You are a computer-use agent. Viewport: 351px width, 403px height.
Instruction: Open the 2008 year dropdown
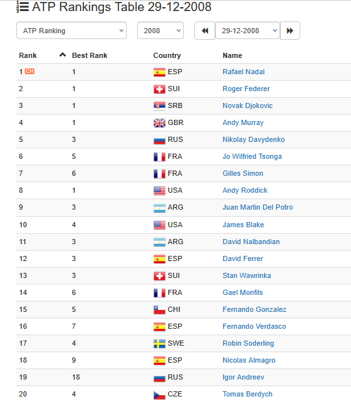click(161, 31)
